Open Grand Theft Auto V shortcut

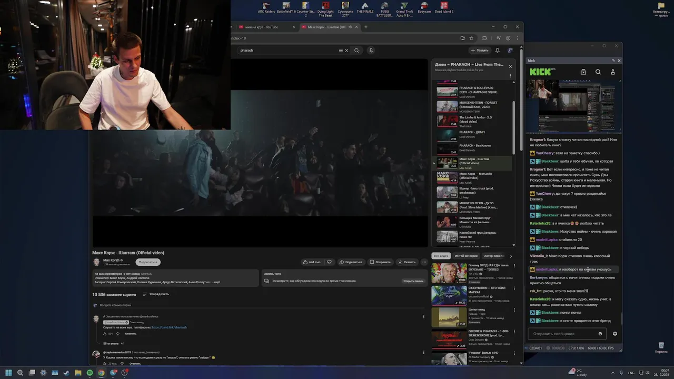click(404, 9)
